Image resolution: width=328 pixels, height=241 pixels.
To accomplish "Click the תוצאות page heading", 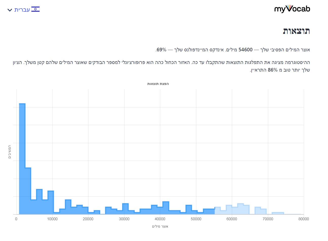I will coord(296,31).
